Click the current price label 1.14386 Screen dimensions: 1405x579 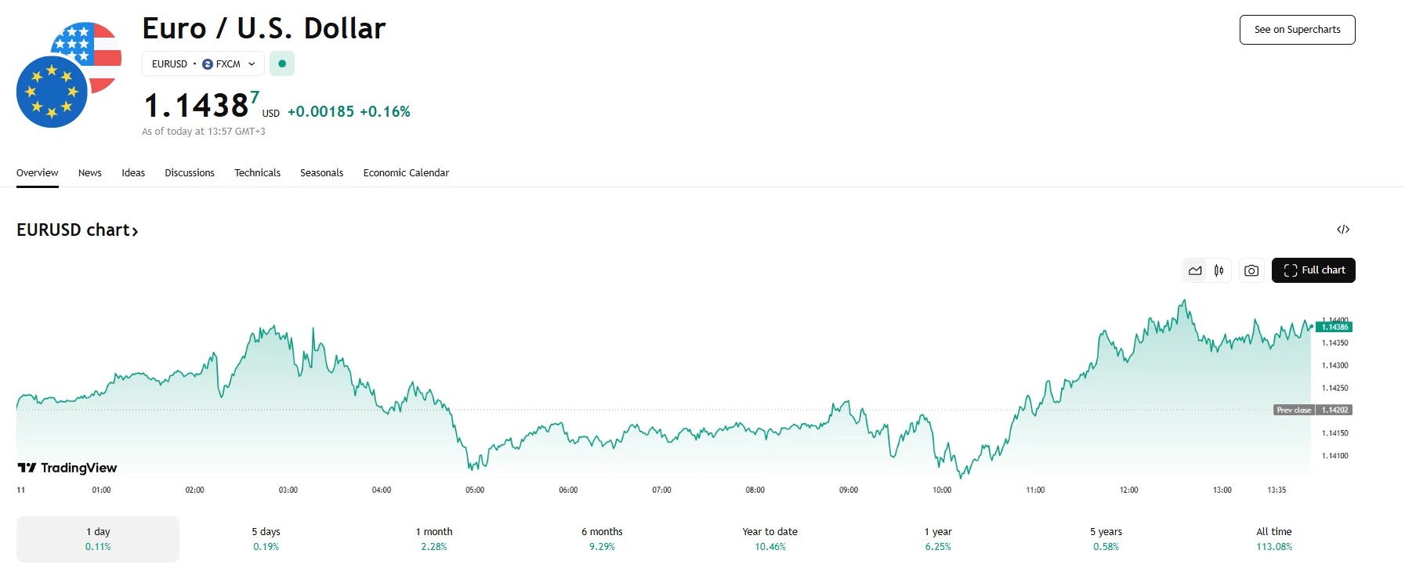coord(1334,327)
